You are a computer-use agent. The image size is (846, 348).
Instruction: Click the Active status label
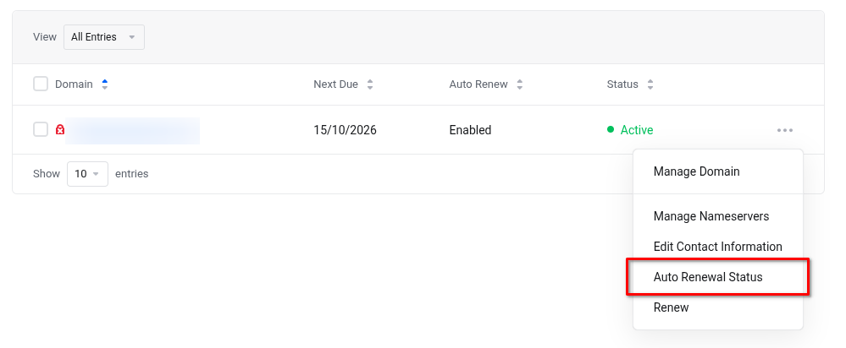point(637,130)
